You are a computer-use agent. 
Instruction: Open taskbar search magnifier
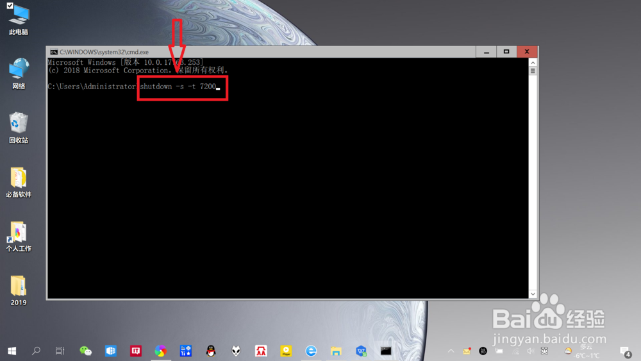point(36,351)
